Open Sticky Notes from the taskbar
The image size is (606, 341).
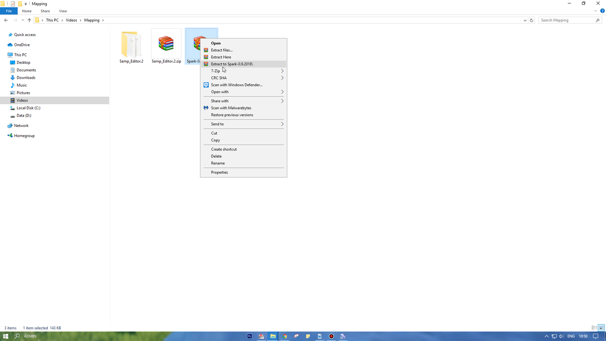(x=308, y=336)
